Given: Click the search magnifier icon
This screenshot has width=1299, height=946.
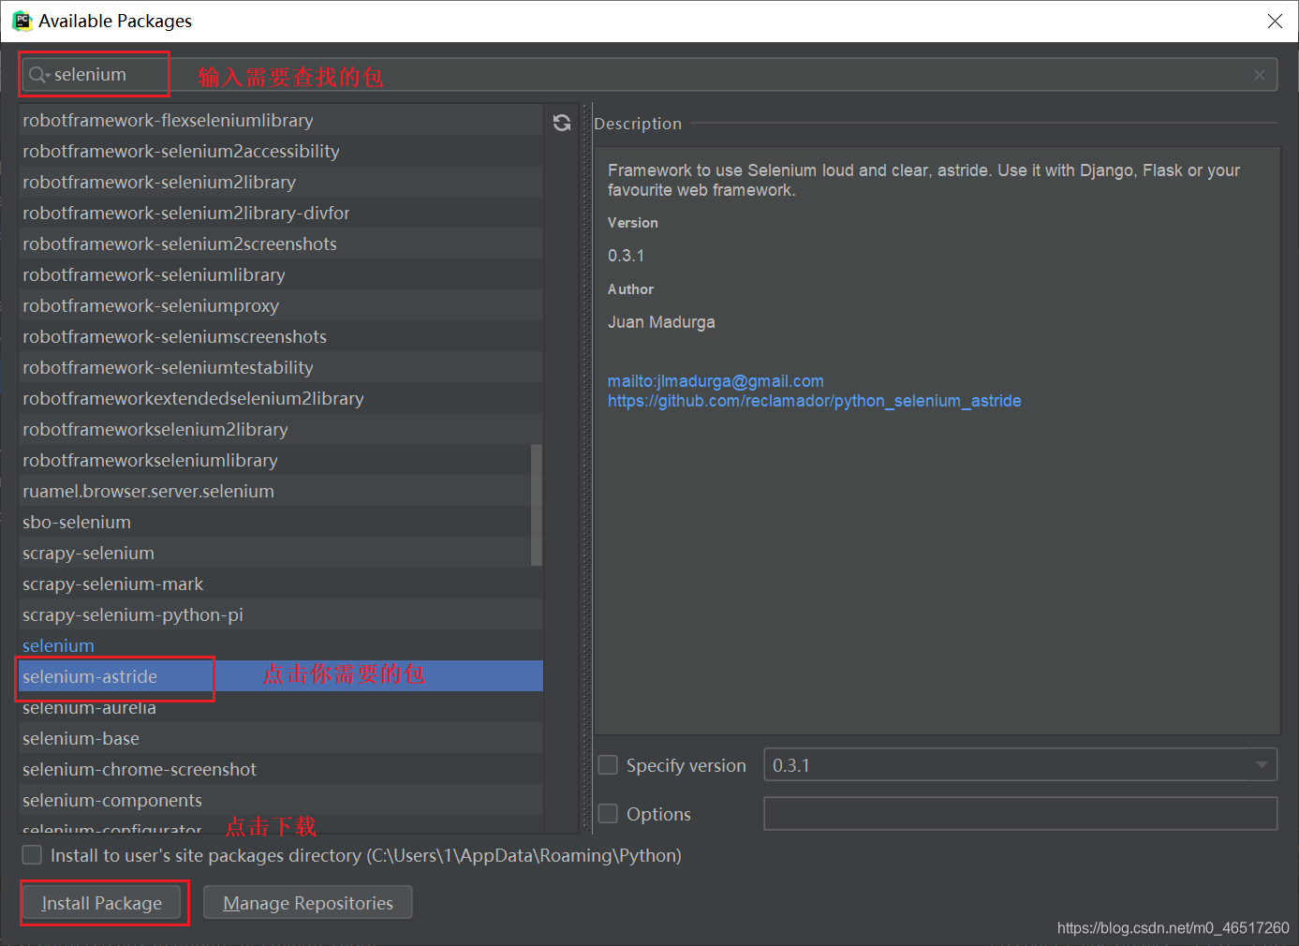Looking at the screenshot, I should 37,75.
